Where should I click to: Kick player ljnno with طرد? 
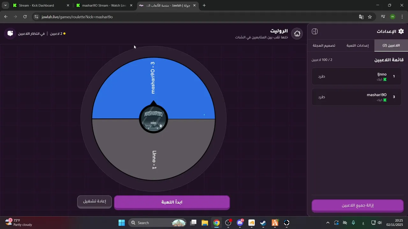(321, 76)
